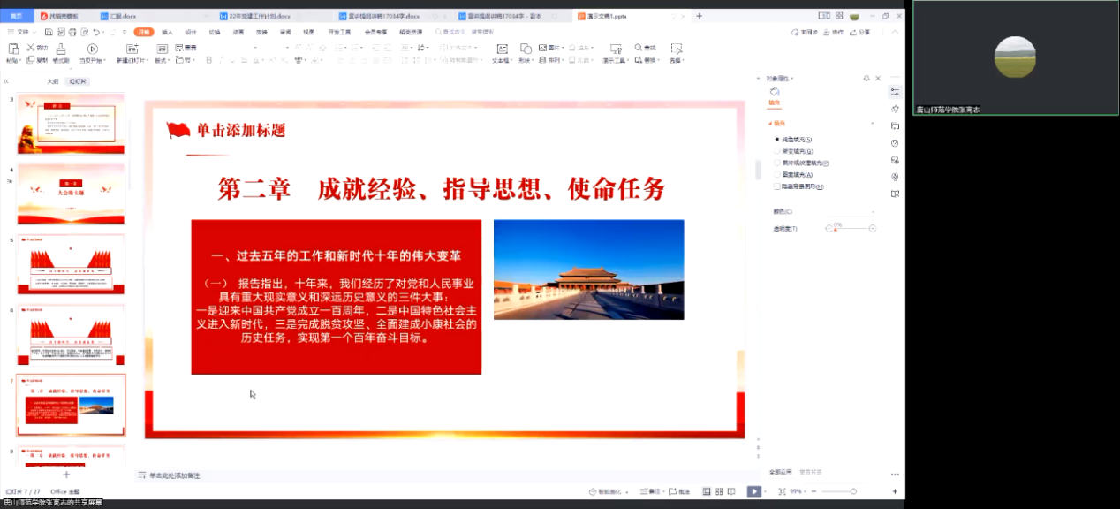Start slideshow with the play button in status bar

(753, 491)
